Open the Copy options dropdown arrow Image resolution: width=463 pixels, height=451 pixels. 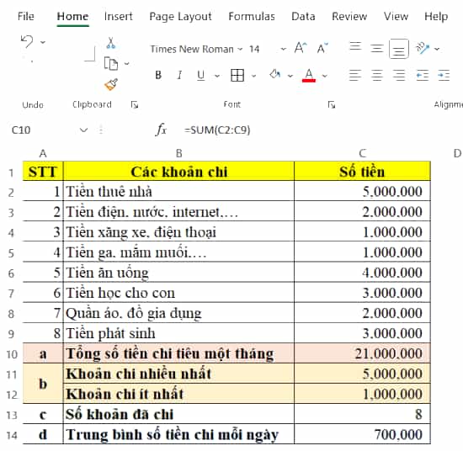[126, 63]
